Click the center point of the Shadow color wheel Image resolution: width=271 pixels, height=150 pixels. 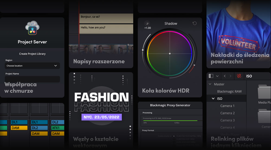click(x=170, y=54)
